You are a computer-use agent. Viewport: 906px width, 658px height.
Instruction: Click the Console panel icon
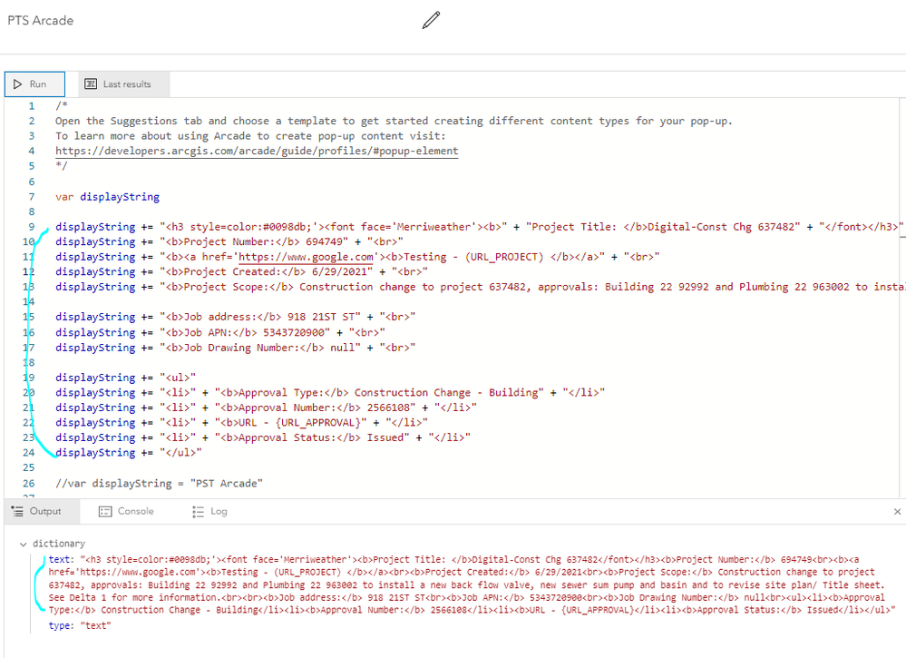pos(105,511)
